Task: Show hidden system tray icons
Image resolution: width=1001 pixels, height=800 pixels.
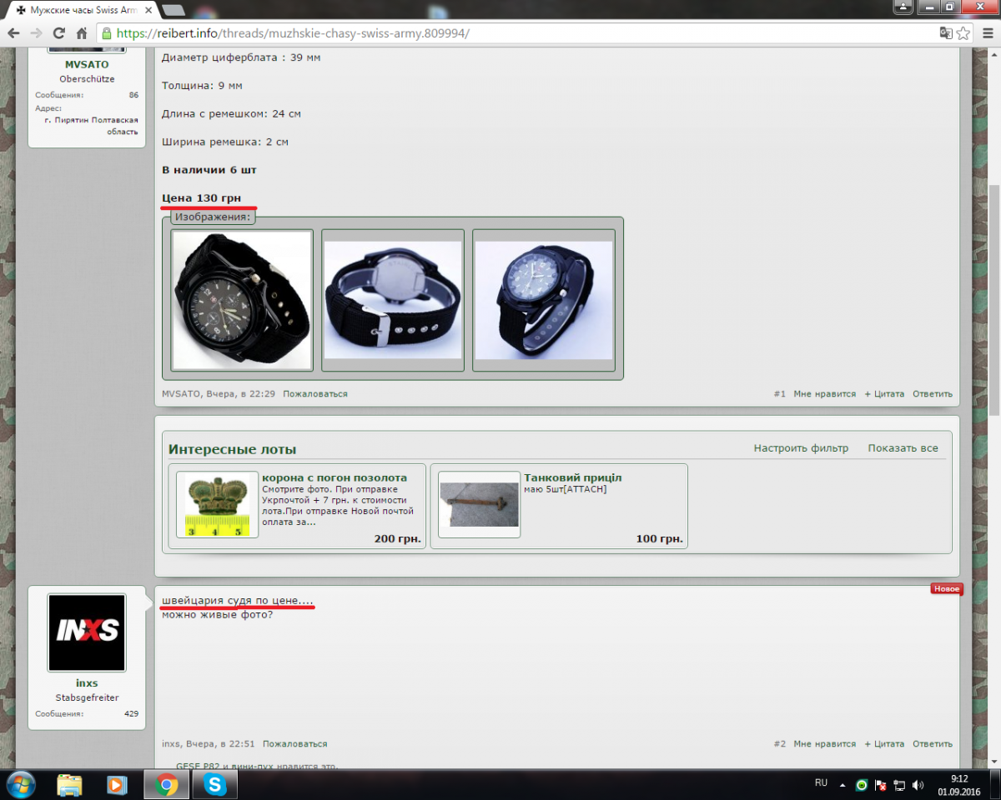Action: [x=843, y=785]
